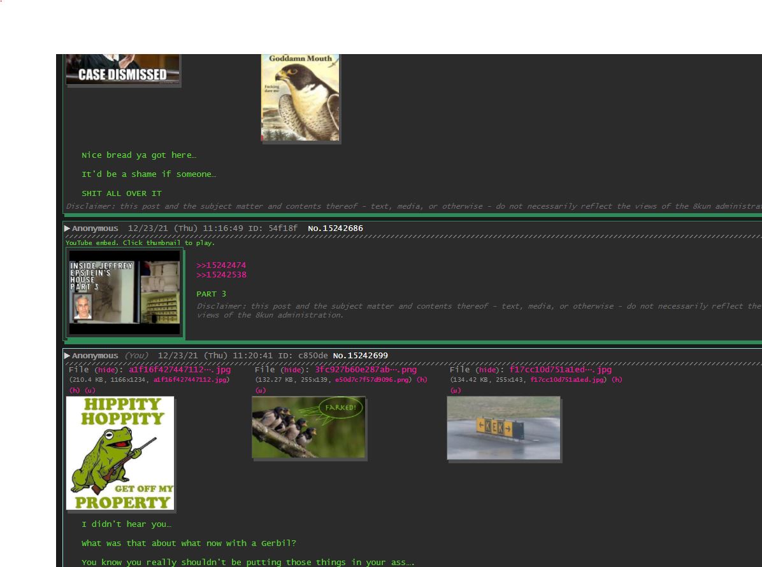
Task: Click the (u) link under the 210.4 KB file
Action: click(x=90, y=390)
